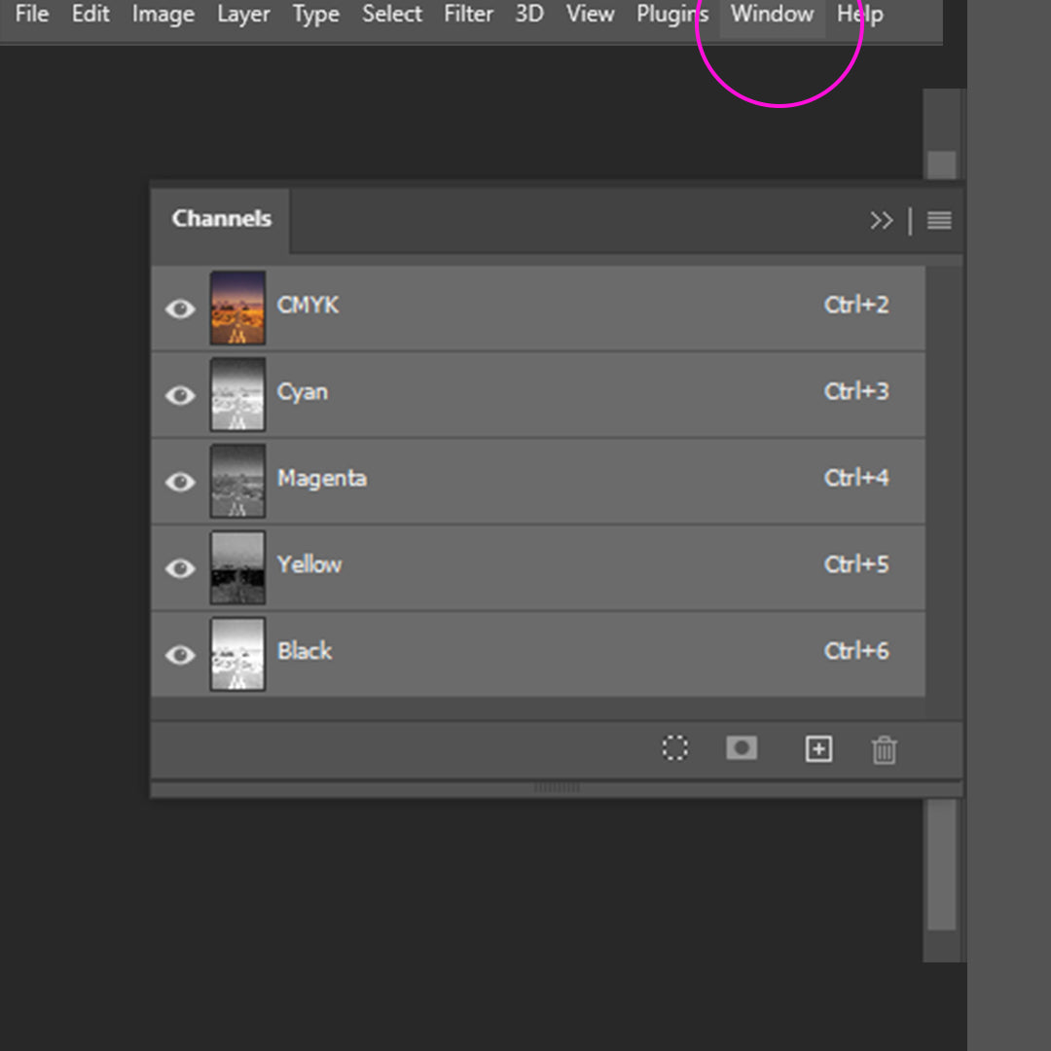1051x1051 pixels.
Task: Select the Black channel by name
Action: click(x=305, y=651)
